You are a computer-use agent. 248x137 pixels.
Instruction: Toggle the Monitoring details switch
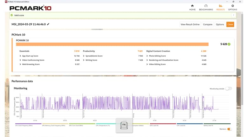point(229,89)
